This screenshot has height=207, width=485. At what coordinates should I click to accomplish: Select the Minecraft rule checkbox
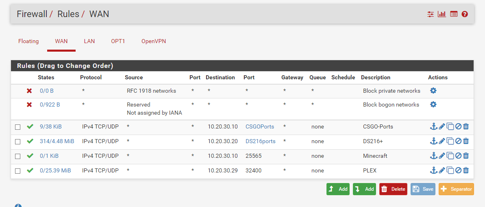tap(17, 156)
